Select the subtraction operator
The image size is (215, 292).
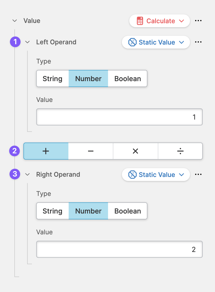(91, 151)
